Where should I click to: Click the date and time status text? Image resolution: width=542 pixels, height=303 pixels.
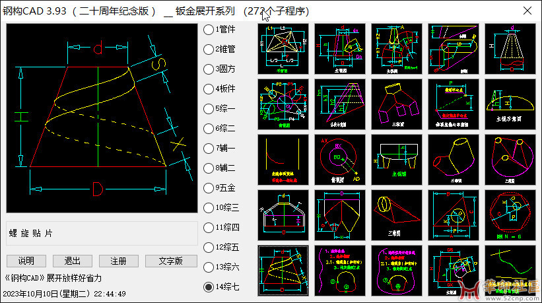pyautogui.click(x=64, y=294)
